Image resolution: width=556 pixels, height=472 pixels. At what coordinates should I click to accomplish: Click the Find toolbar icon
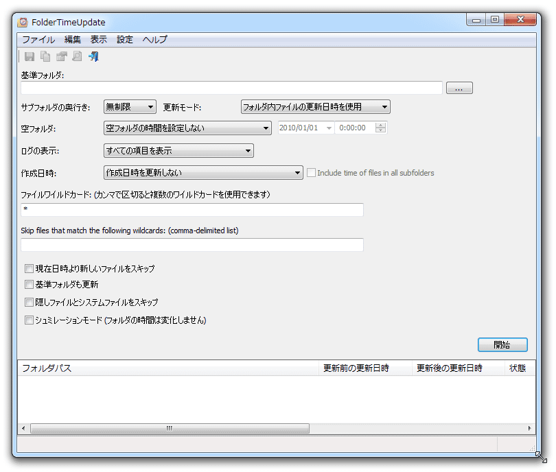click(x=77, y=56)
